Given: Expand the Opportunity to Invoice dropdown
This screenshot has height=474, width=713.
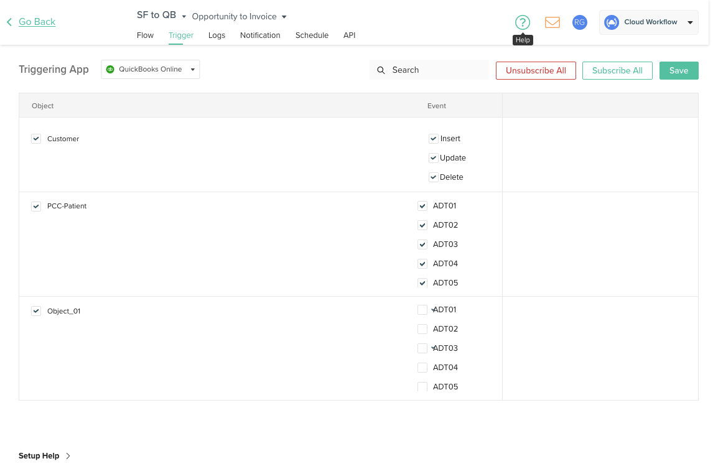Looking at the screenshot, I should click(x=284, y=17).
